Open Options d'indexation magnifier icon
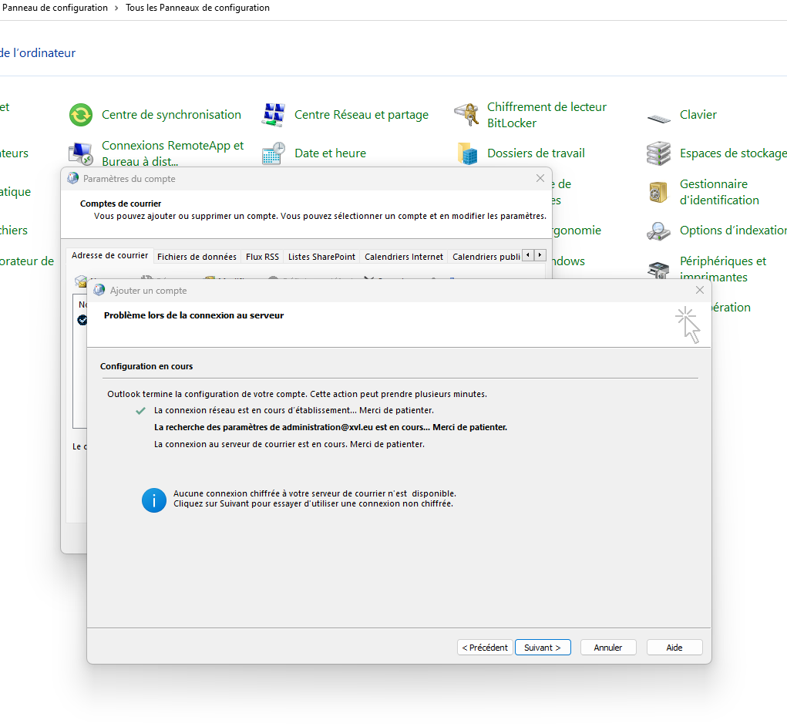The width and height of the screenshot is (787, 727). (659, 231)
